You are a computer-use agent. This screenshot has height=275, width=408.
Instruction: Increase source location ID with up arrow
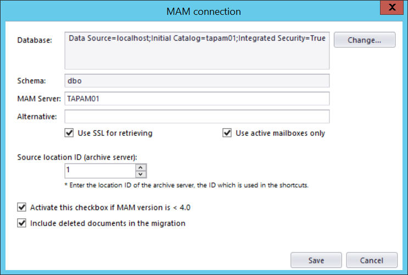[141, 167]
